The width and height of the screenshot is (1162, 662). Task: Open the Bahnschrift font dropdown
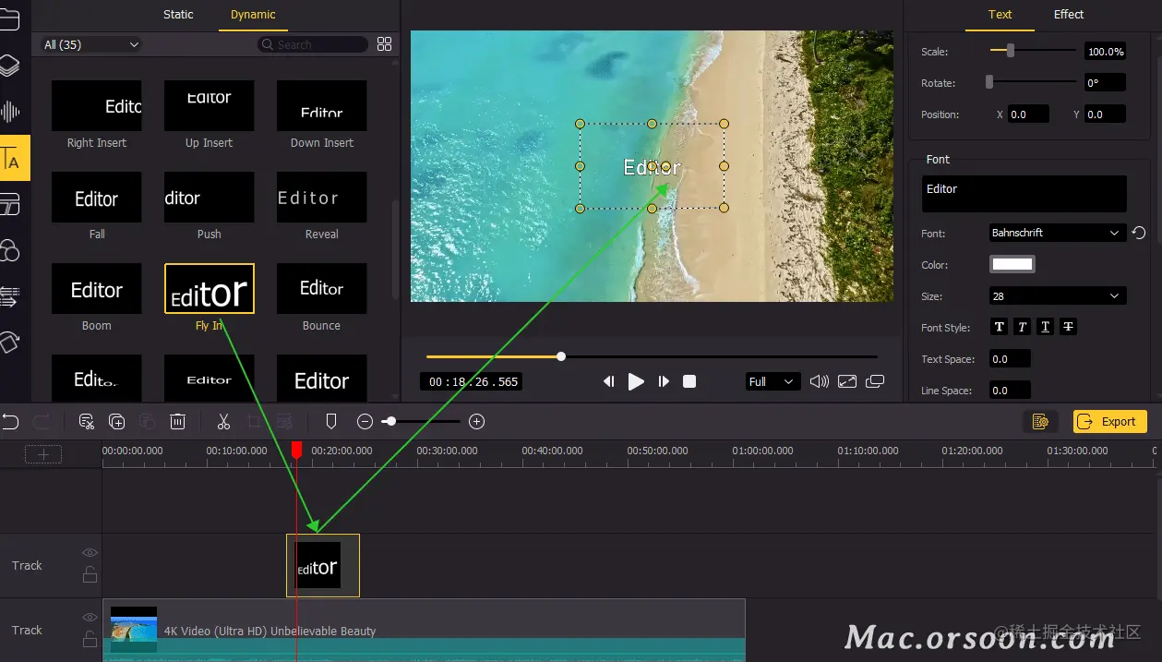click(x=1057, y=233)
